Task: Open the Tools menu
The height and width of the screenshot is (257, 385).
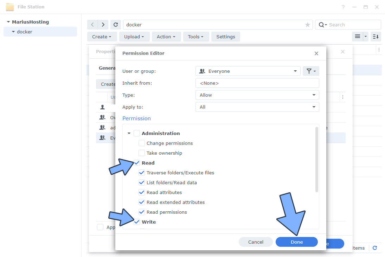Action: click(x=196, y=37)
